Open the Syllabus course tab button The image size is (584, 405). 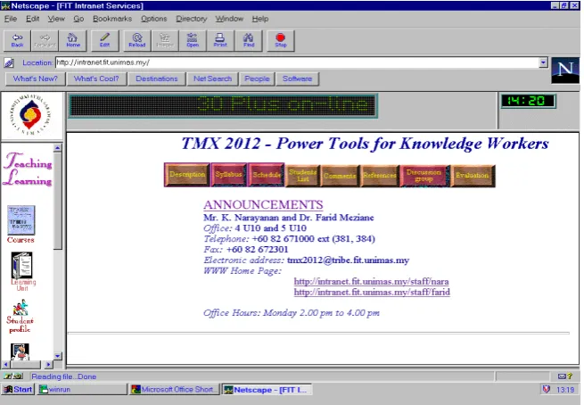[x=228, y=175]
